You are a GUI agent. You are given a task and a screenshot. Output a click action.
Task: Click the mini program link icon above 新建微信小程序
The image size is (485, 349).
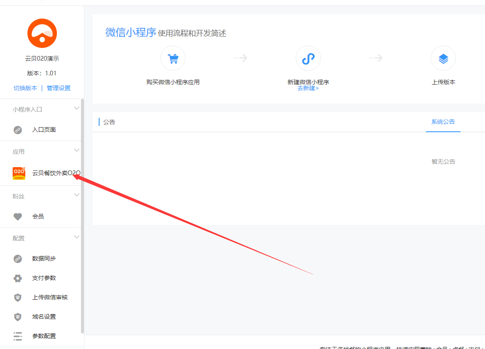click(308, 58)
